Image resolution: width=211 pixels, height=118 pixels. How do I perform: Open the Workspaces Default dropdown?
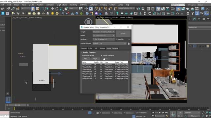point(204,5)
